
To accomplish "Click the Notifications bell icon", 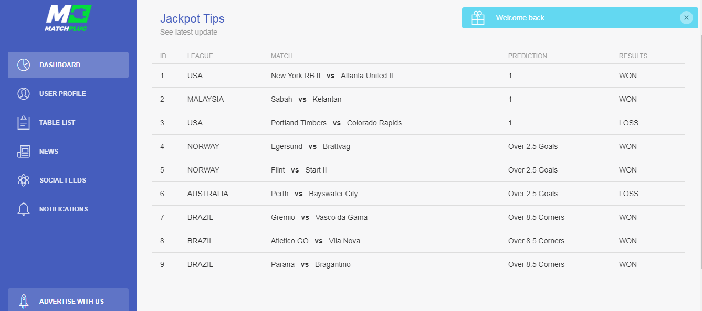I will (24, 209).
